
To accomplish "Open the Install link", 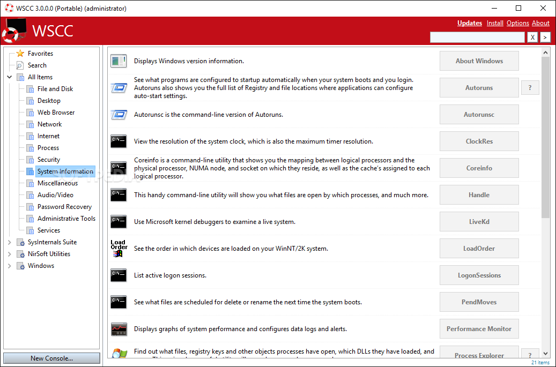I will 495,23.
